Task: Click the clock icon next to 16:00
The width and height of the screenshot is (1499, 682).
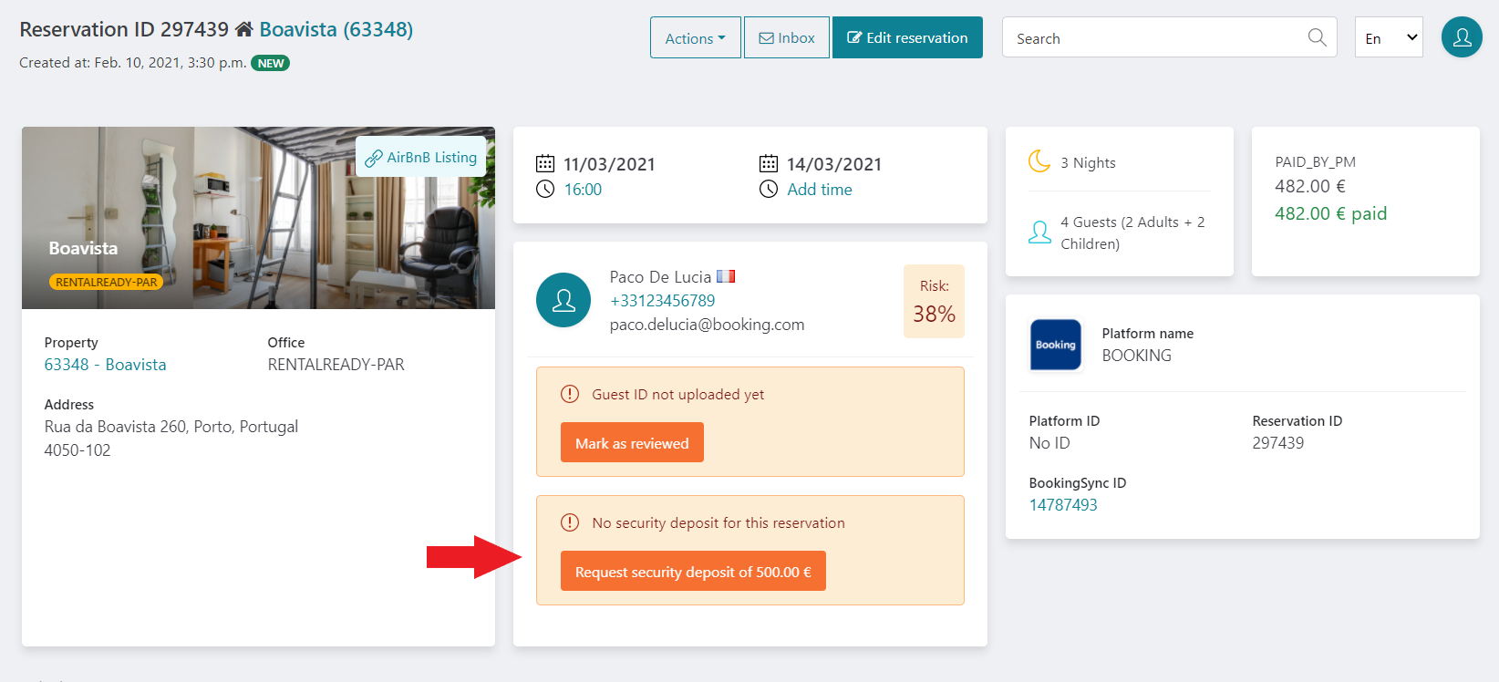Action: tap(545, 189)
